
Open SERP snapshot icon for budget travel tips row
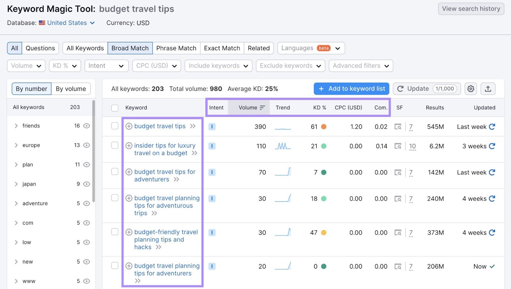(398, 126)
